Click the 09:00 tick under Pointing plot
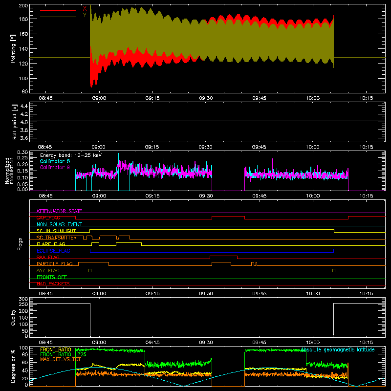 [x=99, y=98]
